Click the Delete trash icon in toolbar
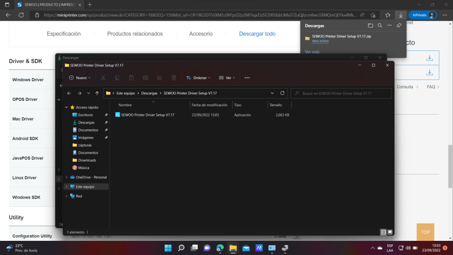The height and width of the screenshot is (255, 453). tap(174, 78)
